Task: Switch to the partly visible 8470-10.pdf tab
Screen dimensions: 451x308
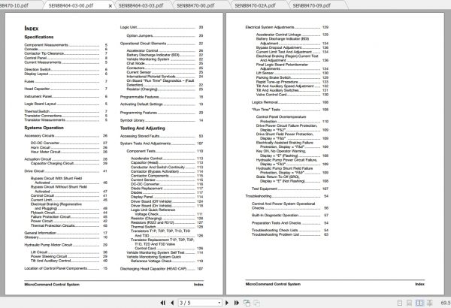Action: 14,5
